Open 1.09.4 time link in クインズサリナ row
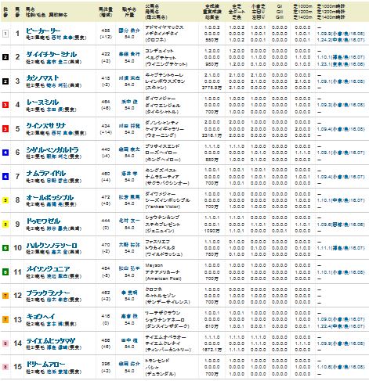Screen dimensions: 369x381 [x=341, y=129]
